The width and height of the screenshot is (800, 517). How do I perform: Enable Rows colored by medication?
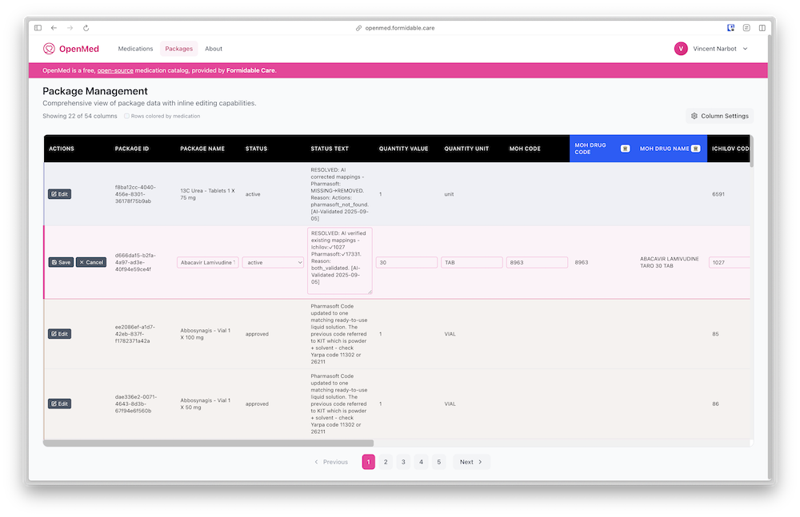coord(126,116)
